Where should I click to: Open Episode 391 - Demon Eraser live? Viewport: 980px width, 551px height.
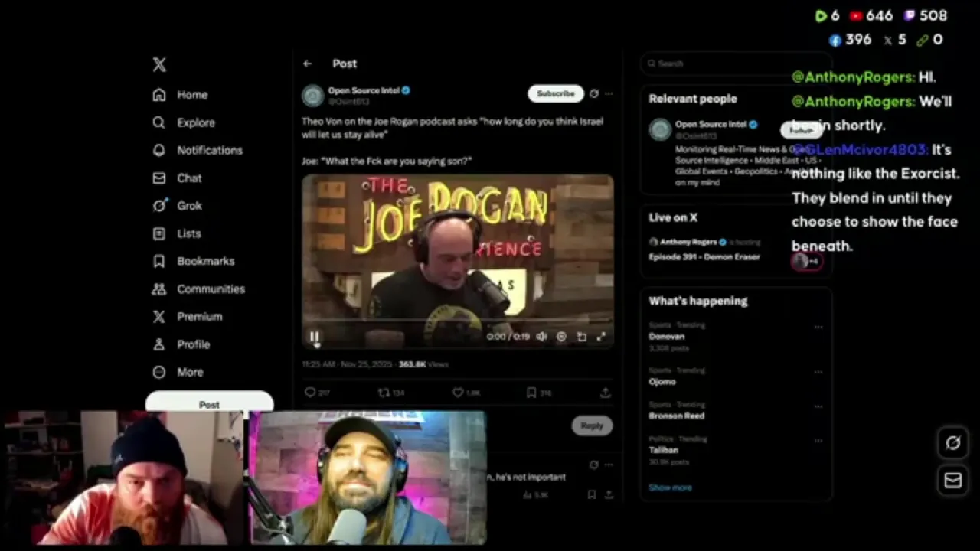click(704, 257)
